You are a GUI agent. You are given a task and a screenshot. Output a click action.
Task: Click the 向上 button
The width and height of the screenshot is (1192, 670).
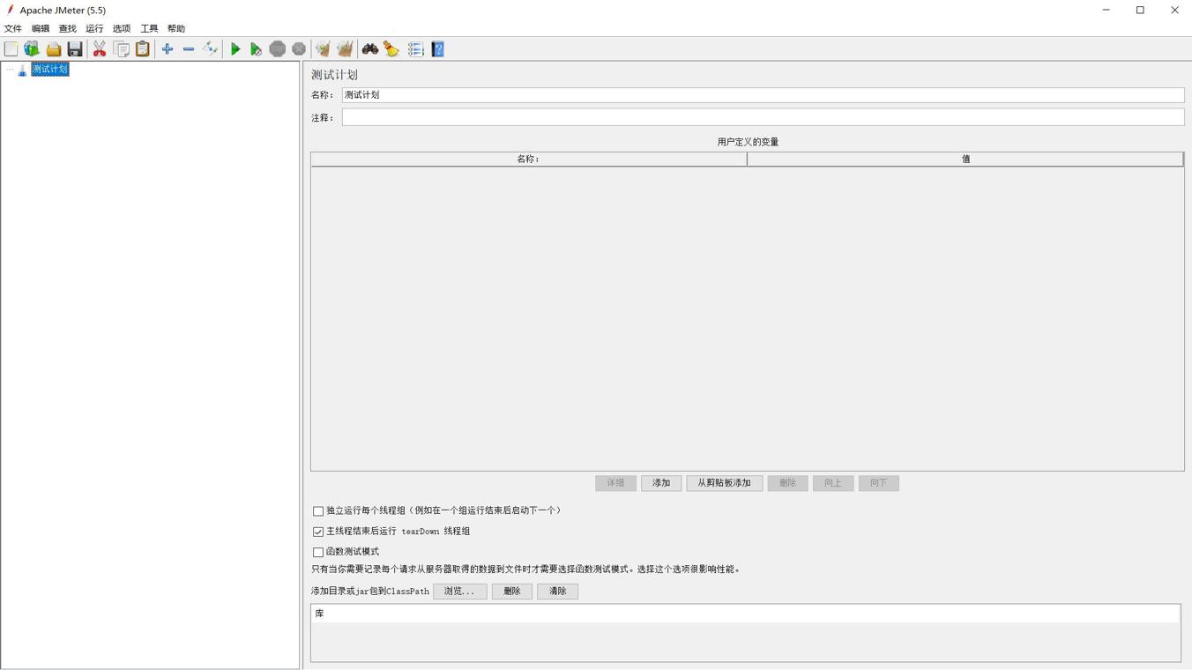[833, 483]
